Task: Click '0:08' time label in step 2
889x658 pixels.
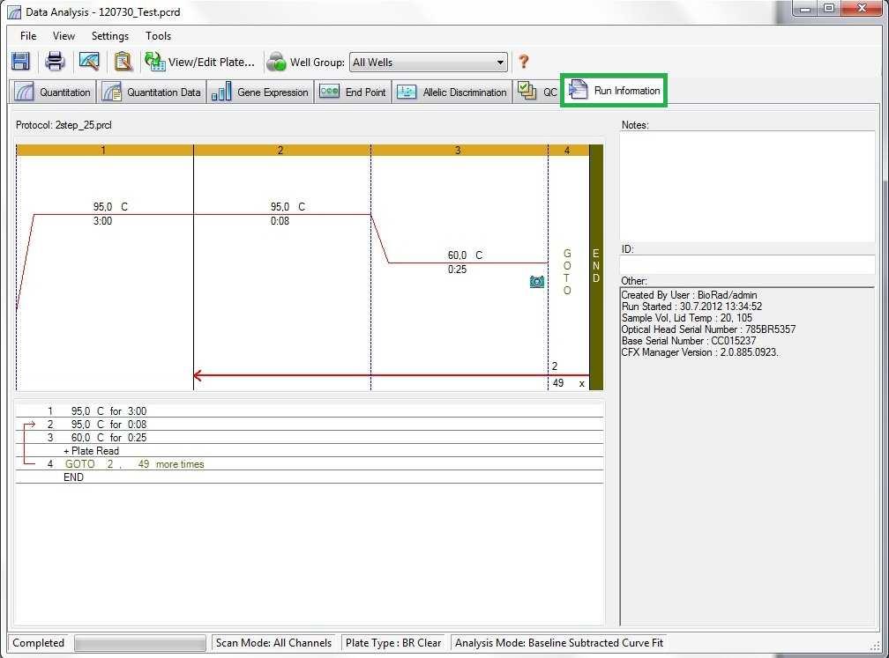Action: [x=280, y=221]
